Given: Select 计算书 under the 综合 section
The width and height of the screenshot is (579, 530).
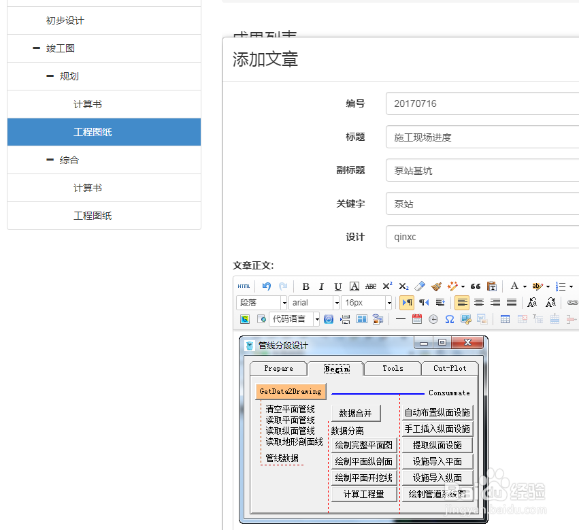Looking at the screenshot, I should 87,188.
